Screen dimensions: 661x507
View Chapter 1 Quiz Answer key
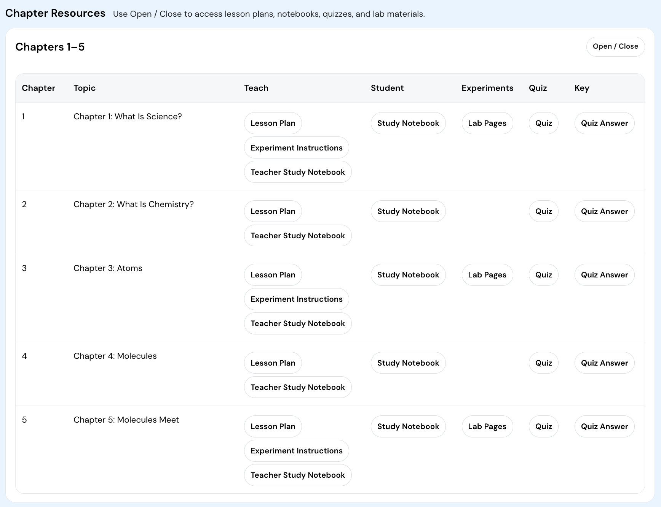(604, 123)
